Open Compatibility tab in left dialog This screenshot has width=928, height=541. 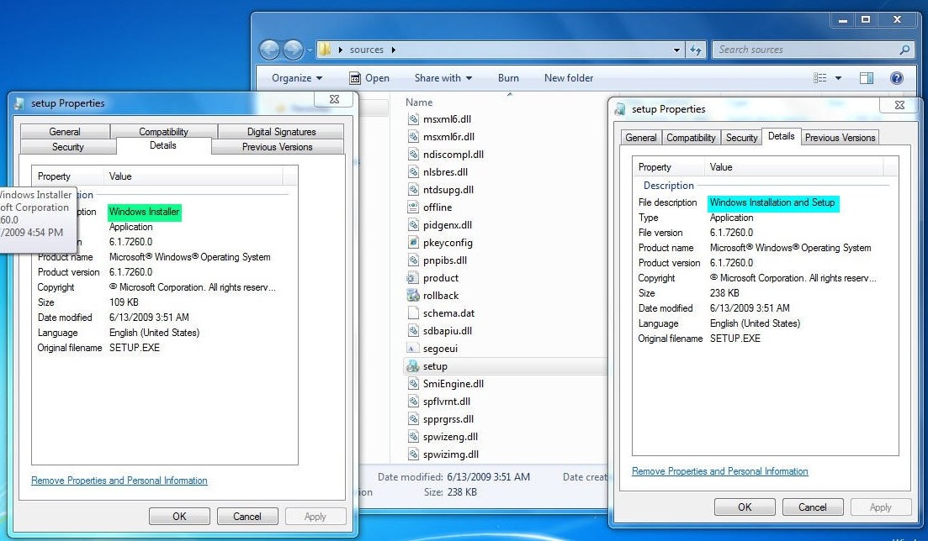coord(163,131)
